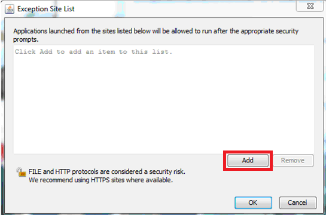Image resolution: width=326 pixels, height=215 pixels.
Task: Click the Java coffee cup title bar icon
Action: tap(10, 9)
